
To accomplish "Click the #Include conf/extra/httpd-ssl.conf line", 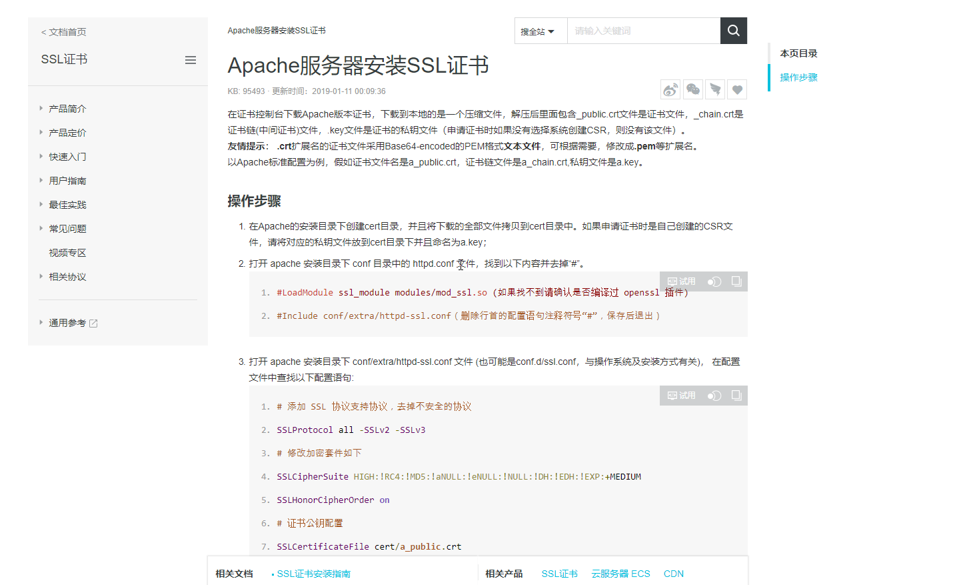I will coord(469,316).
